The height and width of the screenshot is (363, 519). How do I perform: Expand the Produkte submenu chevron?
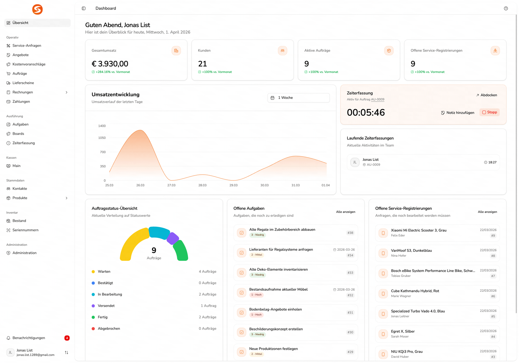[x=66, y=198]
